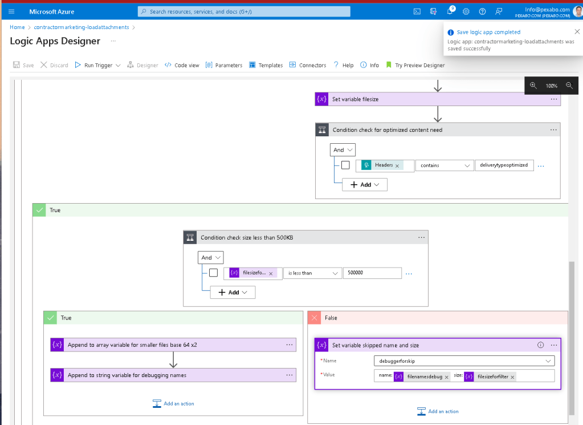Open the And dropdown in the size less than 500KB condition
Viewport: 583px width, 425px height.
pyautogui.click(x=211, y=257)
